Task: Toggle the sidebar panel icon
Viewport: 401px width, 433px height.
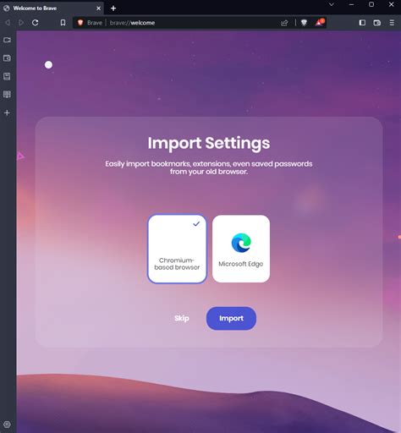Action: [362, 23]
